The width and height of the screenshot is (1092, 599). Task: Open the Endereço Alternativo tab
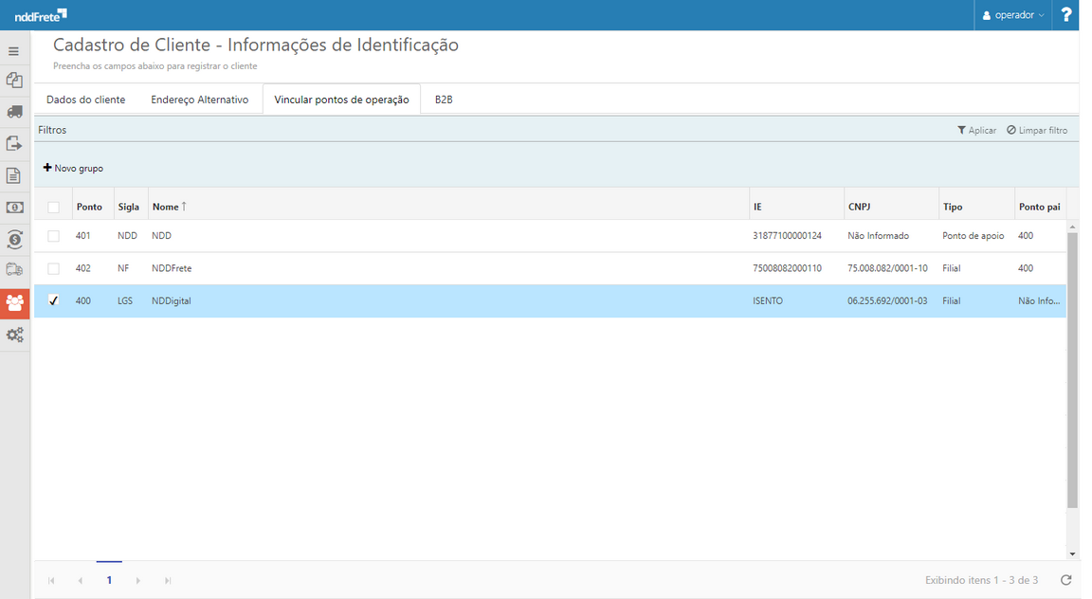(199, 99)
